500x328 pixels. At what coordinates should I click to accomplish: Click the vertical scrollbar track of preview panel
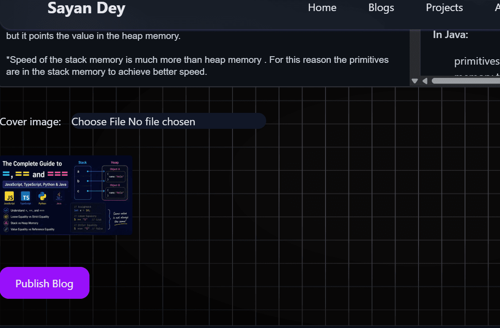(x=415, y=53)
